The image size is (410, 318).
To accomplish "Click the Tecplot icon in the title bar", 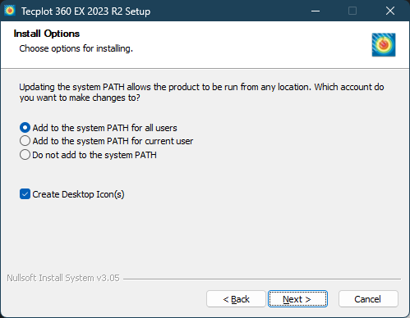I will tap(10, 11).
